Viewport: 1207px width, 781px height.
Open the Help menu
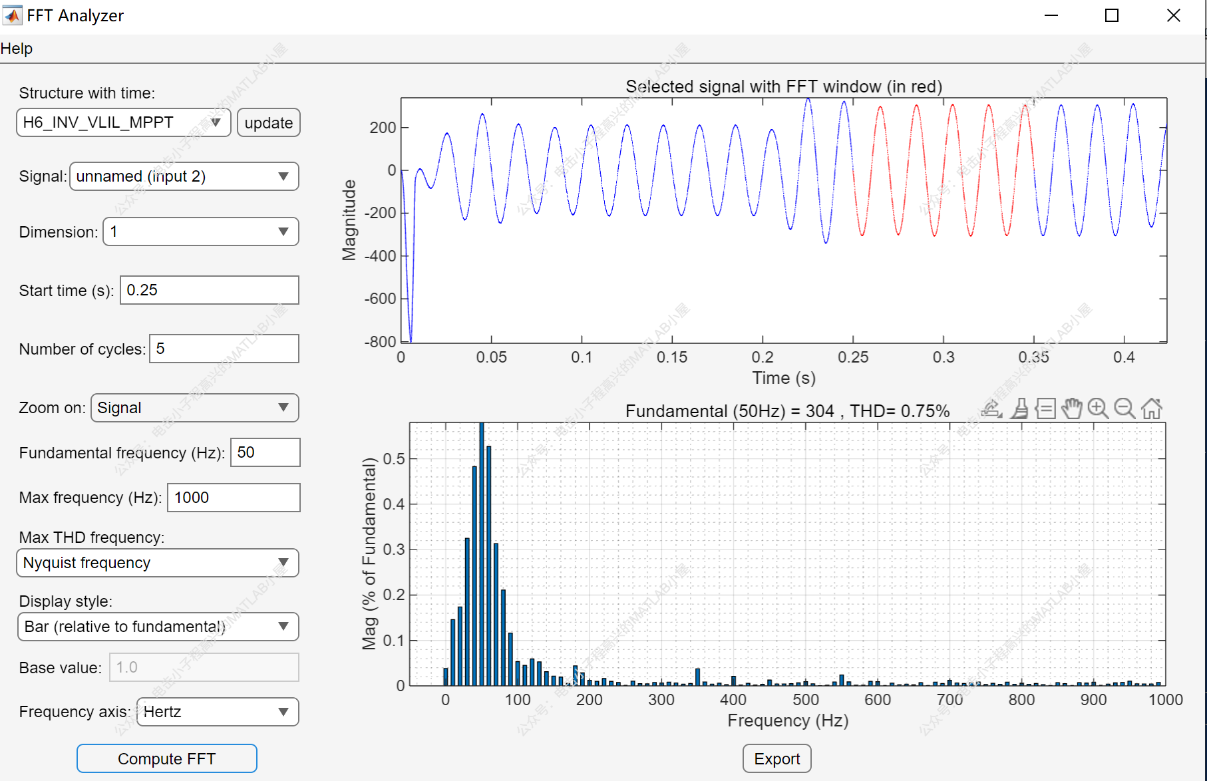click(17, 49)
